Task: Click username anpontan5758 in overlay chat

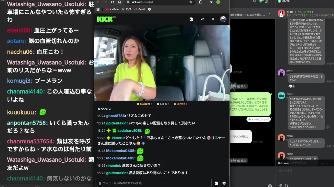Action: point(27,123)
